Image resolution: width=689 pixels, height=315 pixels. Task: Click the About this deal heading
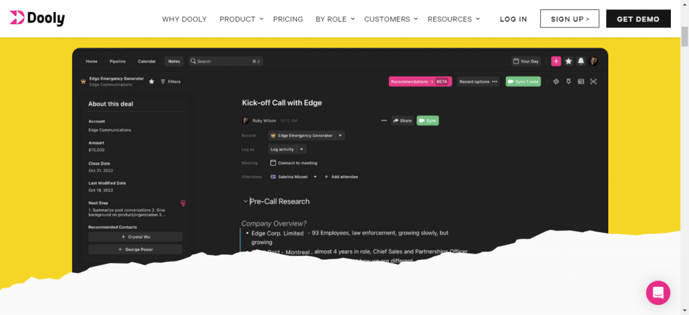click(111, 104)
